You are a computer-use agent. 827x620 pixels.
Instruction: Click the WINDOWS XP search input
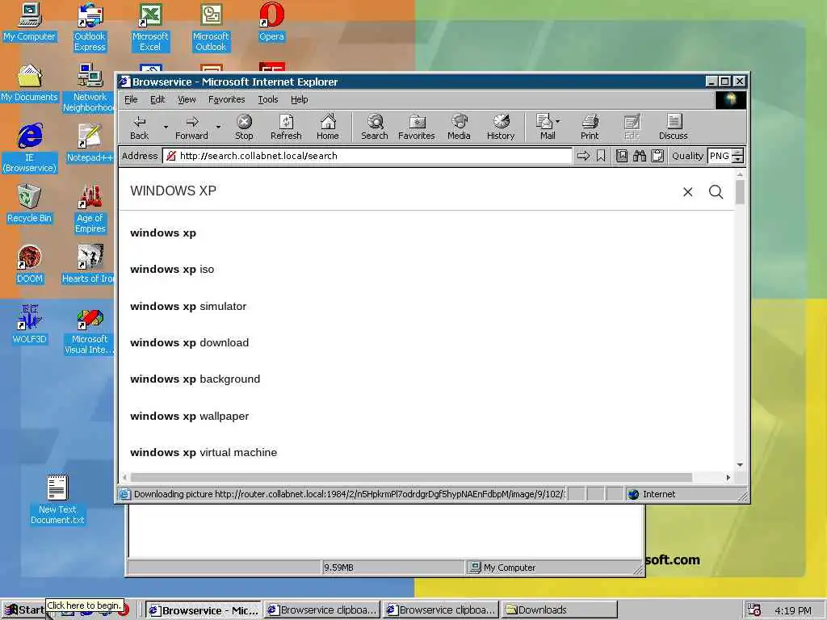(x=401, y=191)
